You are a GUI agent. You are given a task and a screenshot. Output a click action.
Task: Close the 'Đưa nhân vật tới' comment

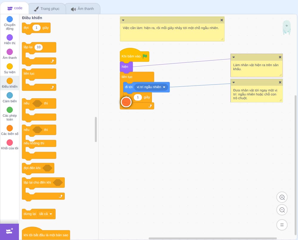pyautogui.click(x=280, y=82)
